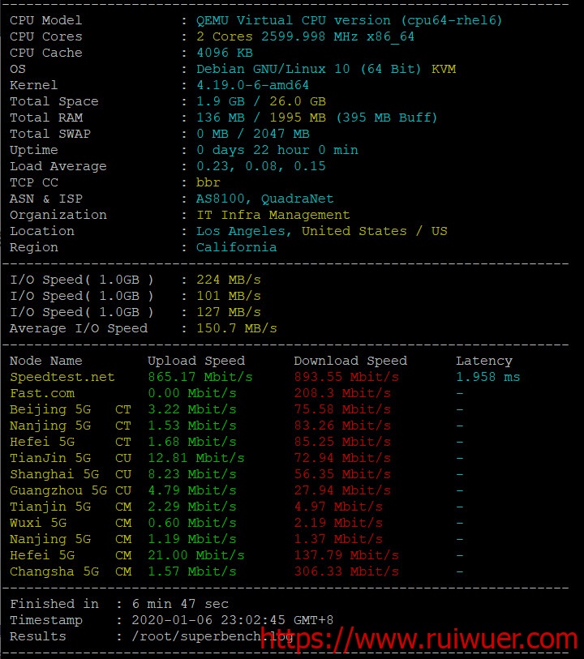Click the bbr TCP CC value
Viewport: 584px width, 659px height.
(208, 182)
